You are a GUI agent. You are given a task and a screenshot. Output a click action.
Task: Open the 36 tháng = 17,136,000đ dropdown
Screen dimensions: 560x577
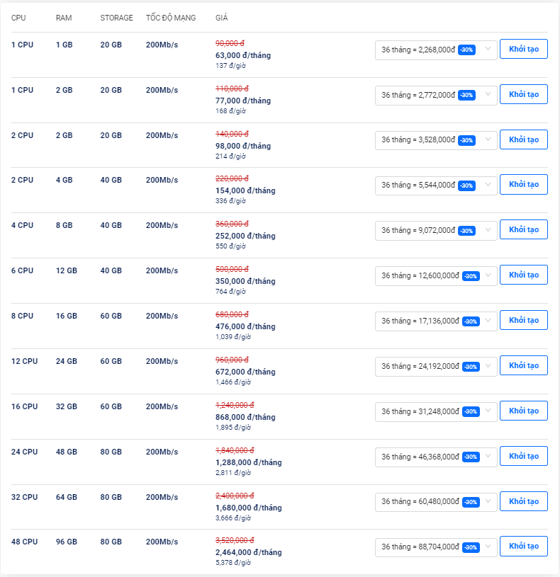(436, 321)
